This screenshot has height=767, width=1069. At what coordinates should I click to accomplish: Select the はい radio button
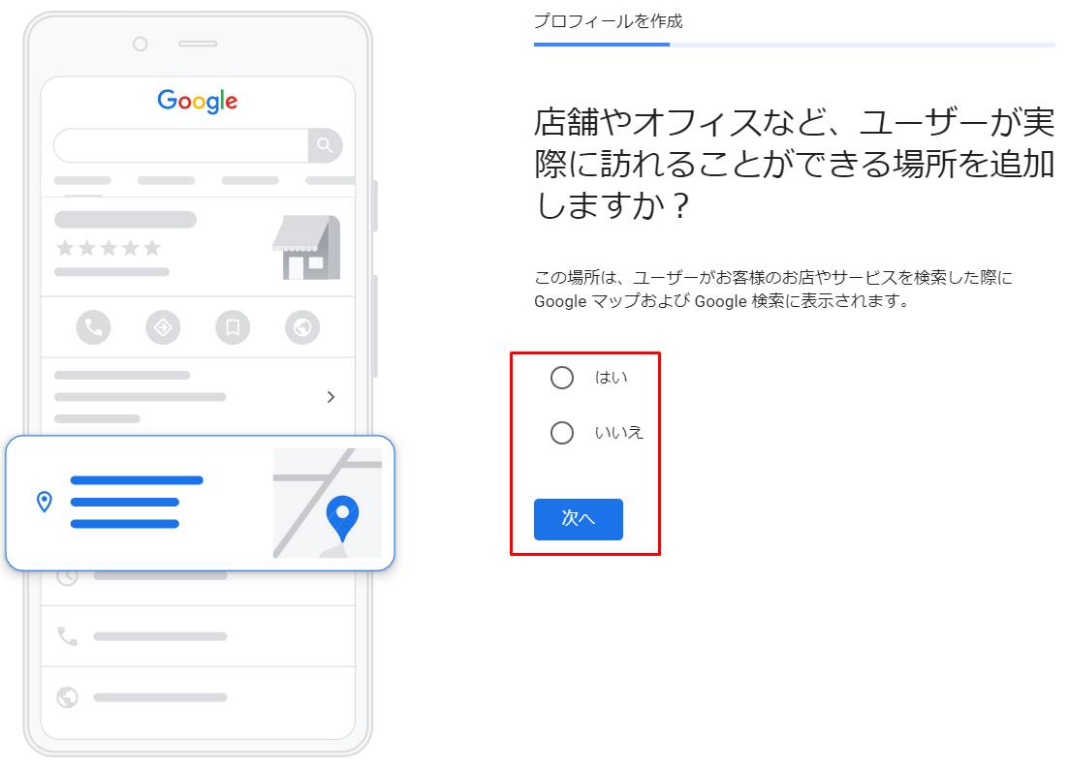click(562, 378)
